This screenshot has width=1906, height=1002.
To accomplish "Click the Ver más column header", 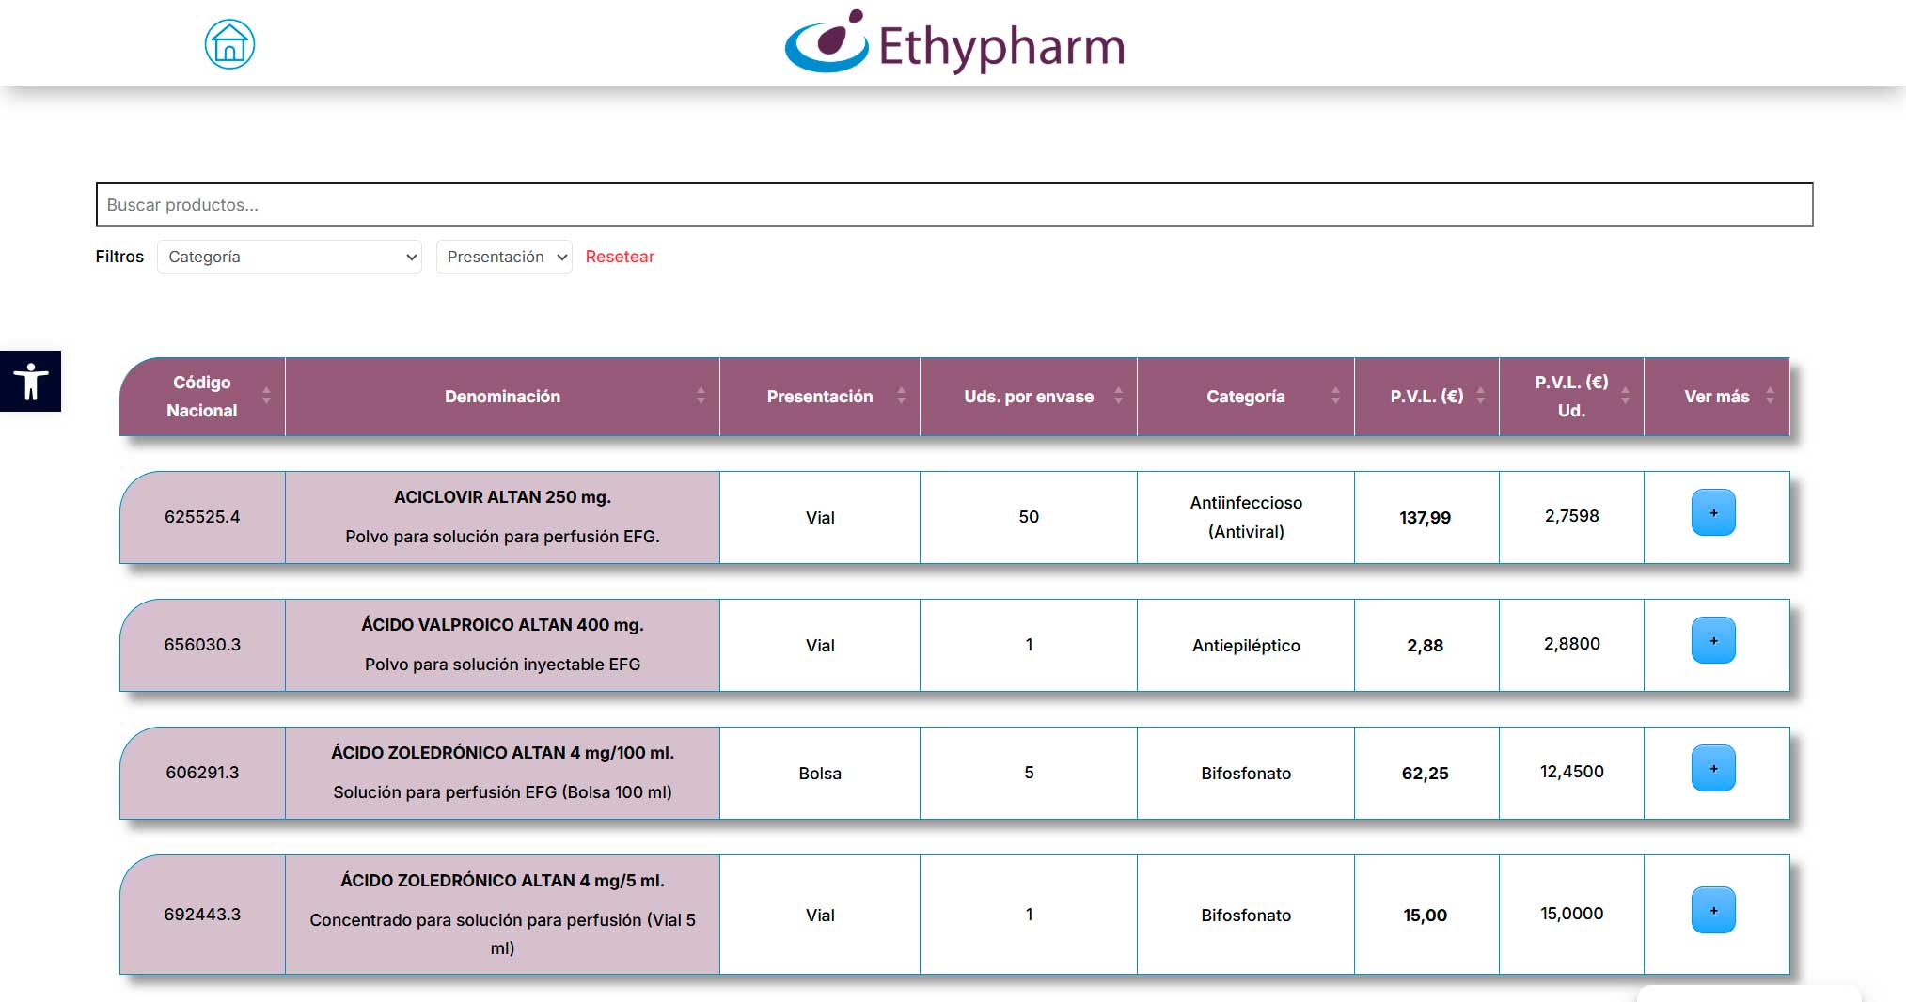I will 1716,397.
